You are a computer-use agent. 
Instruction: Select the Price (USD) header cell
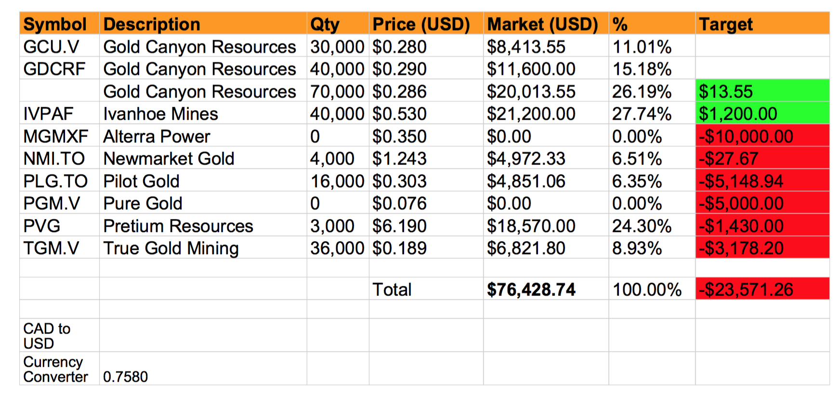point(426,24)
